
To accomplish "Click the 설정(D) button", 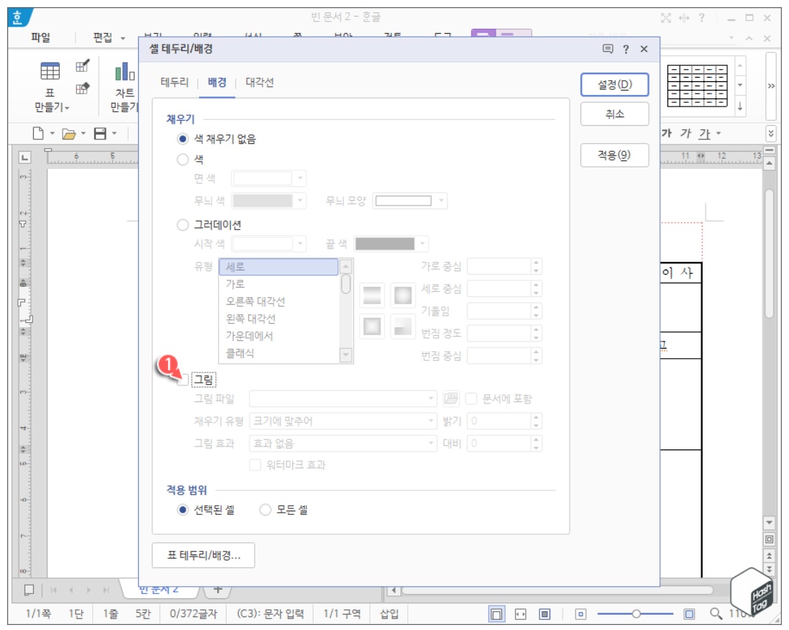I will pos(614,85).
